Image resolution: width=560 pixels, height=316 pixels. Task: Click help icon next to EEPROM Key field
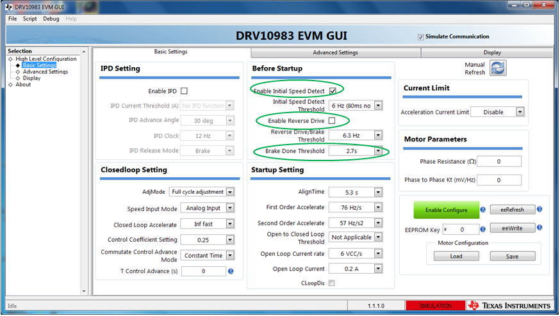(x=482, y=230)
